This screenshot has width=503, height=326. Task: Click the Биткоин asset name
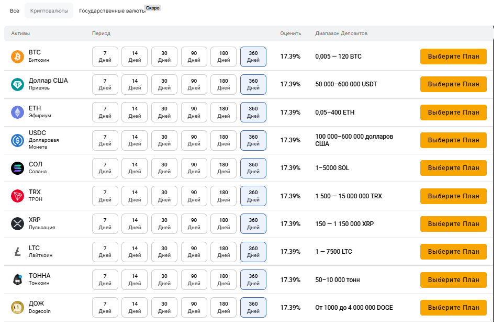[39, 60]
